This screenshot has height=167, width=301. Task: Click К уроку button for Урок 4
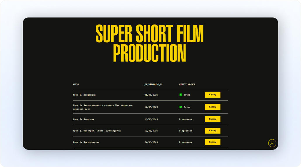pyautogui.click(x=213, y=131)
